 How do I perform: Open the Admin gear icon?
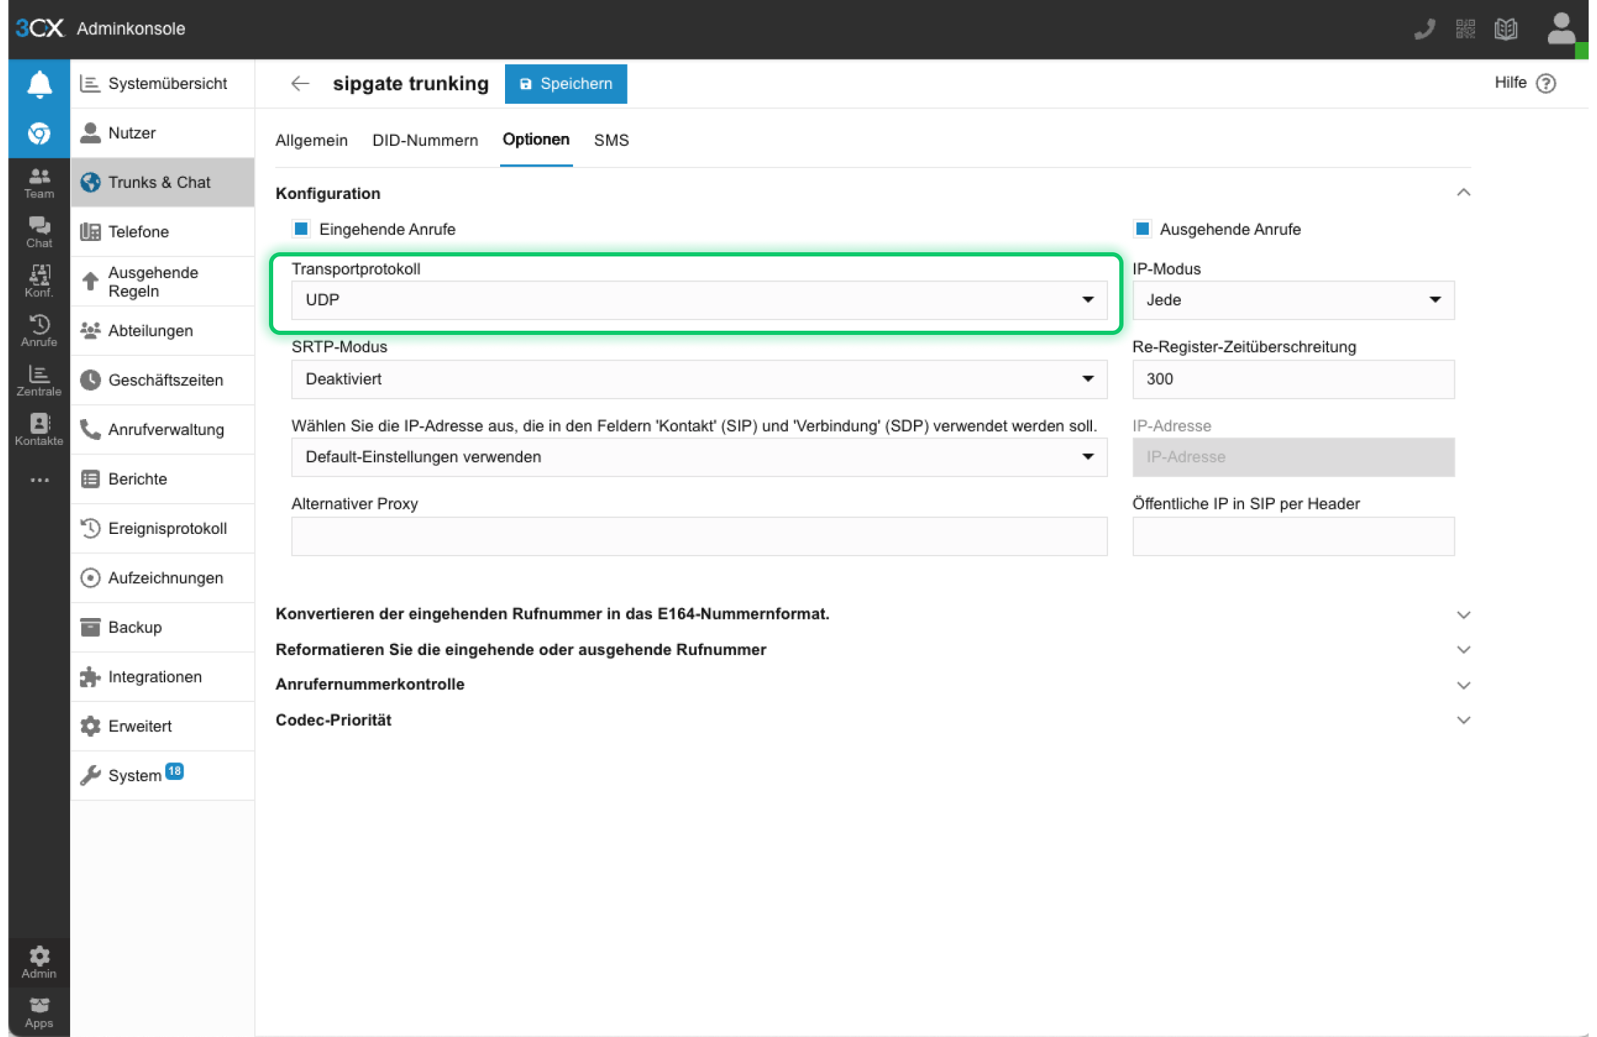pos(39,962)
